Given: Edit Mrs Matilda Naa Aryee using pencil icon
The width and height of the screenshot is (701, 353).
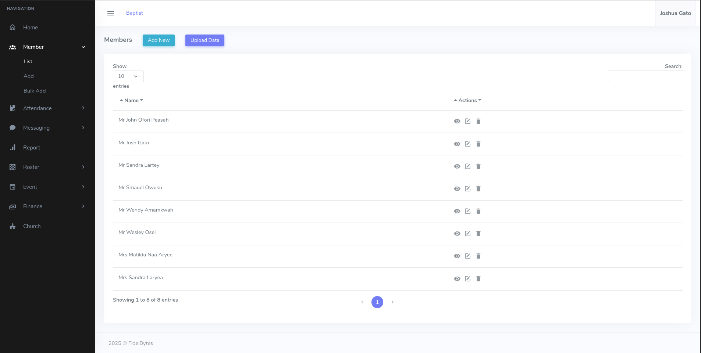Looking at the screenshot, I should tap(467, 256).
